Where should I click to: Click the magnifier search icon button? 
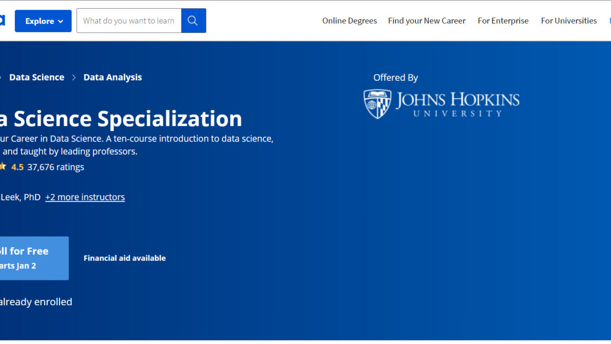coord(193,21)
